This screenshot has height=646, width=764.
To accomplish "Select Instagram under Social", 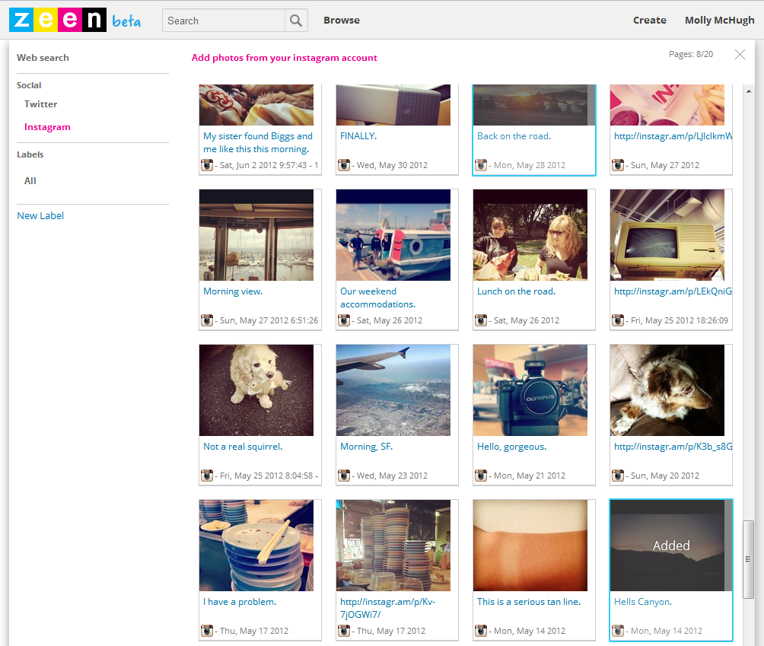I will click(x=47, y=126).
